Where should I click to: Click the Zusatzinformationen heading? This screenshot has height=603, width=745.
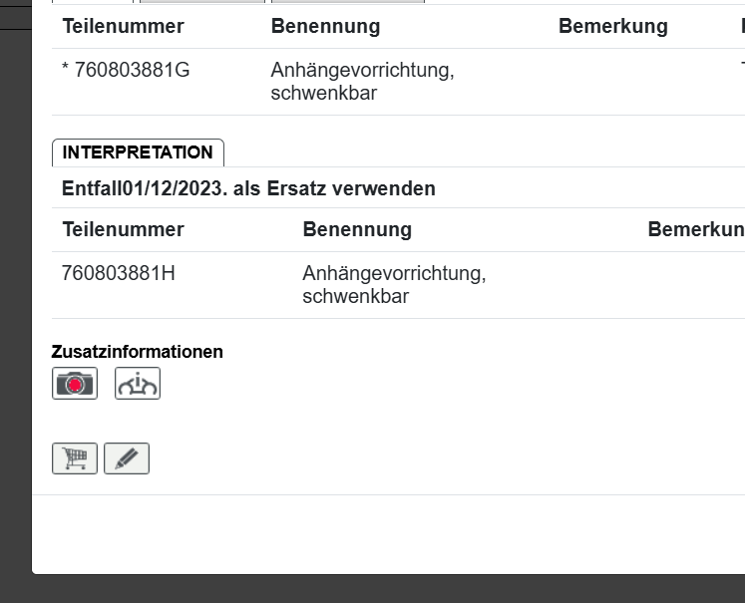tap(137, 352)
